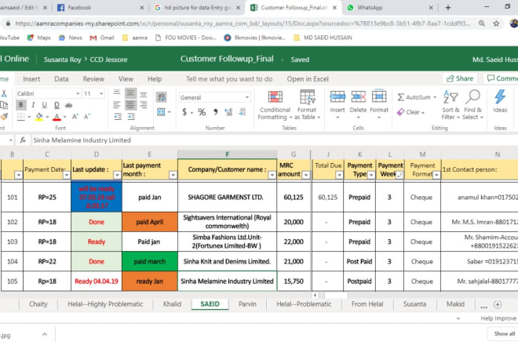Click the Share button
The width and height of the screenshot is (518, 345).
460,78
